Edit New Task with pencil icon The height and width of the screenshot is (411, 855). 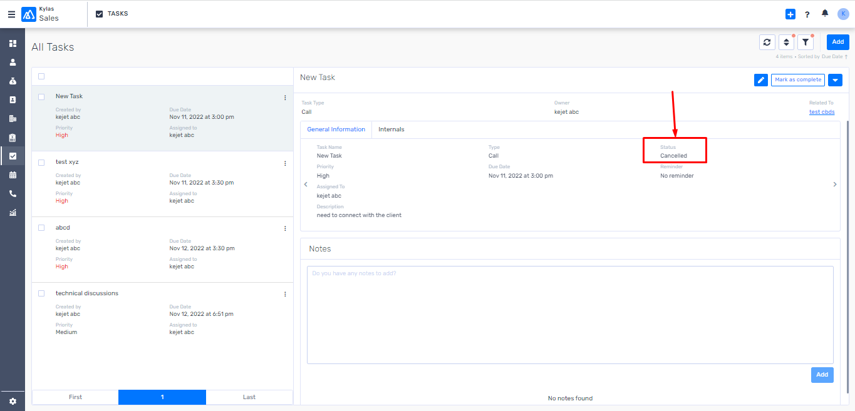pyautogui.click(x=761, y=80)
